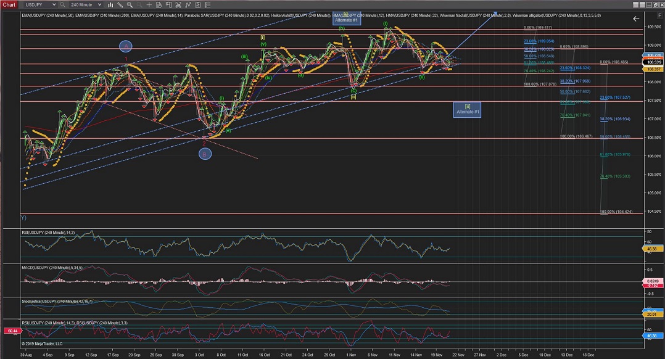Click the zoom out magnifier icon

tap(139, 5)
